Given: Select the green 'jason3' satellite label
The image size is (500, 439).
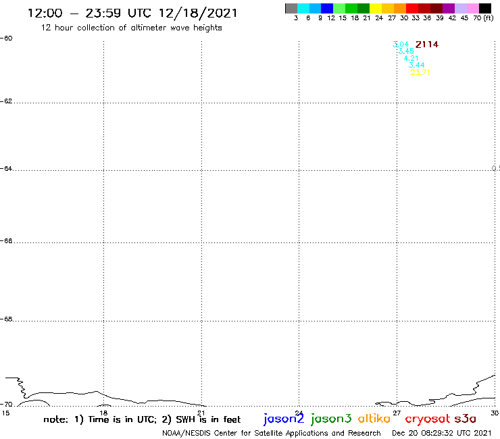Looking at the screenshot, I should tap(331, 419).
